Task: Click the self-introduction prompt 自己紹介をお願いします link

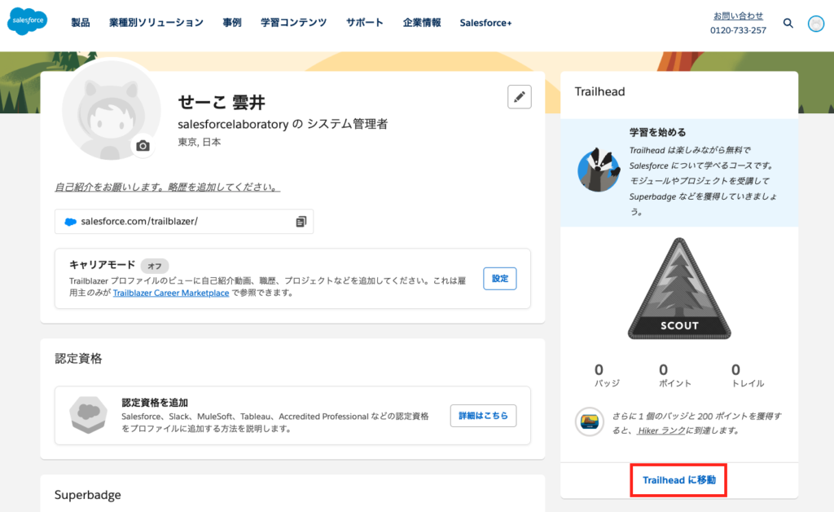Action: click(168, 188)
